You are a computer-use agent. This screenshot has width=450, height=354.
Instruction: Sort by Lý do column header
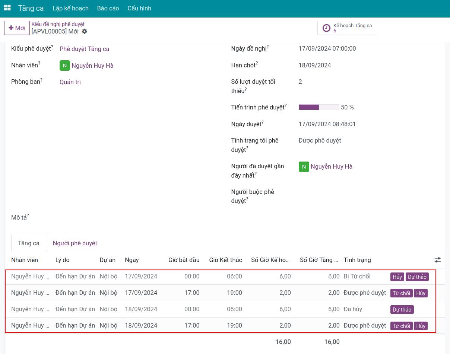pyautogui.click(x=63, y=260)
